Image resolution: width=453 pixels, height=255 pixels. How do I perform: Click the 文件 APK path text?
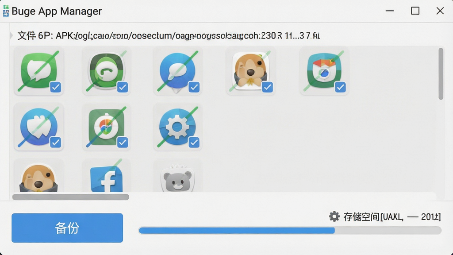169,36
